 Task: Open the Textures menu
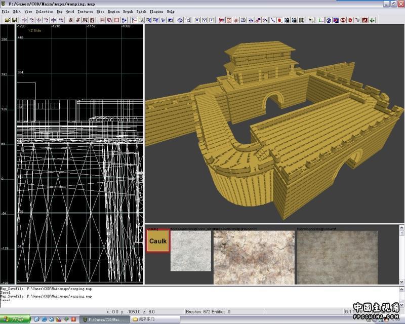pos(85,11)
